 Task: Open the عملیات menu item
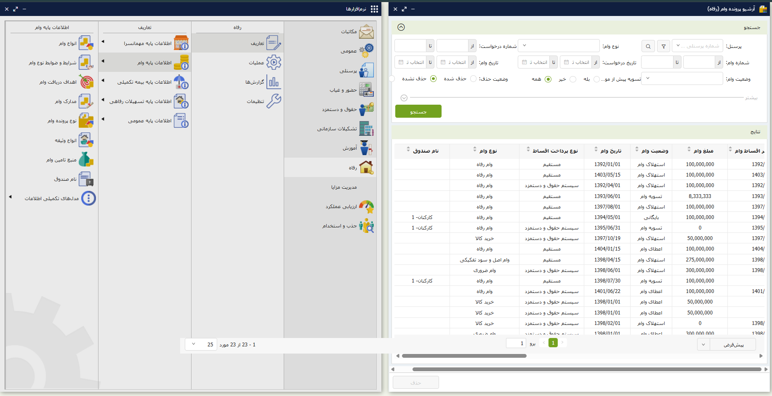click(256, 63)
